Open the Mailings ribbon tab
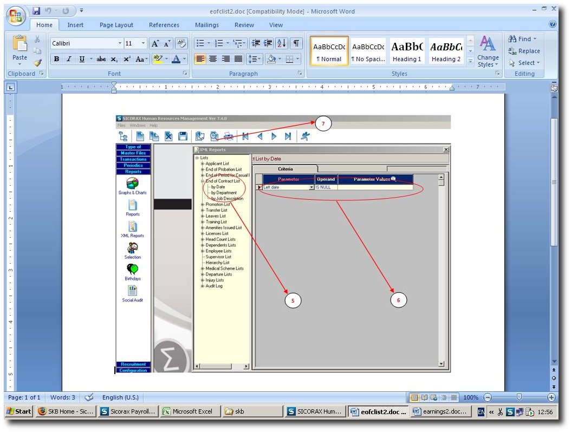The width and height of the screenshot is (571, 432). point(206,25)
